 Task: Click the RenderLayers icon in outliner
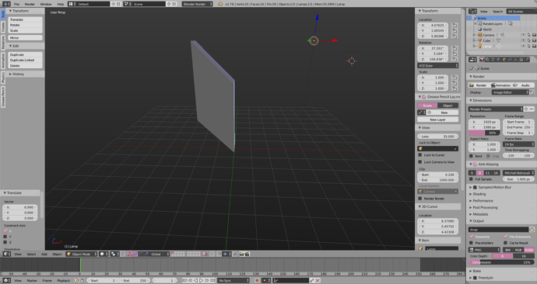(480, 24)
